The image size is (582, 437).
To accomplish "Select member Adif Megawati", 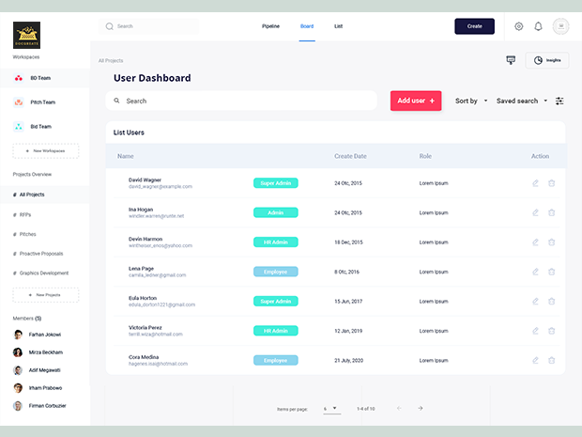I will click(37, 370).
